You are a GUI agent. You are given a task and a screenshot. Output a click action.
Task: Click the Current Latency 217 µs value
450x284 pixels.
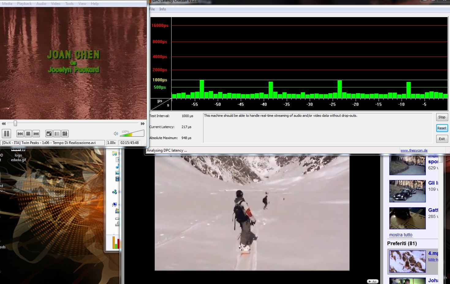point(186,127)
